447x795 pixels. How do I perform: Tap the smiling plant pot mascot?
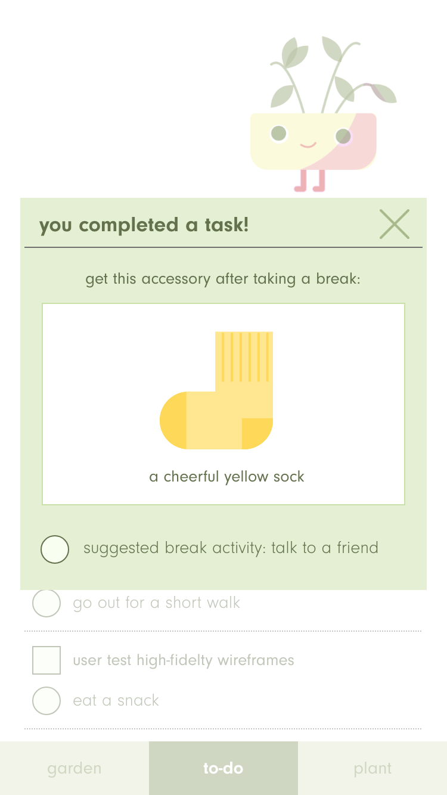coord(313,141)
